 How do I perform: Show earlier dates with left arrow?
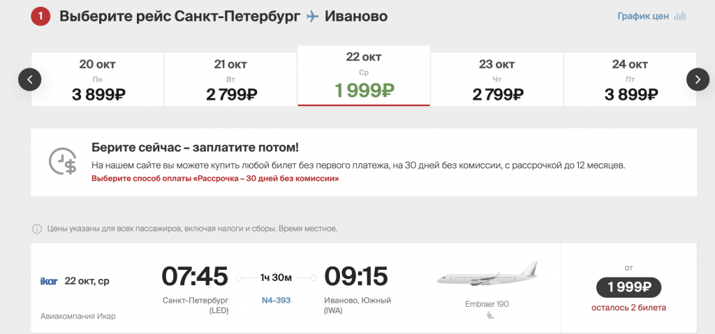[x=29, y=79]
